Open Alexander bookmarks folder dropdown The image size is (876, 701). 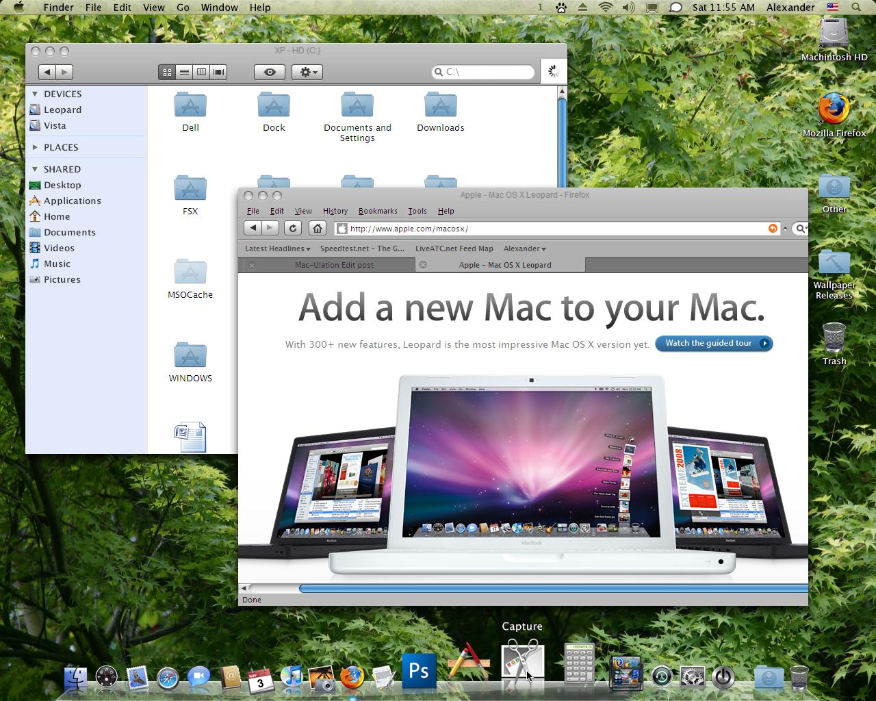coord(525,248)
